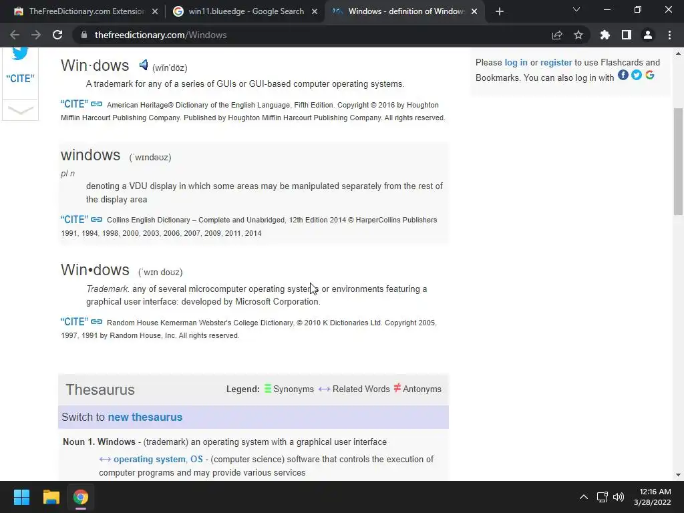Click the page vertical scrollbar thumb
The height and width of the screenshot is (513, 684).
tap(679, 162)
